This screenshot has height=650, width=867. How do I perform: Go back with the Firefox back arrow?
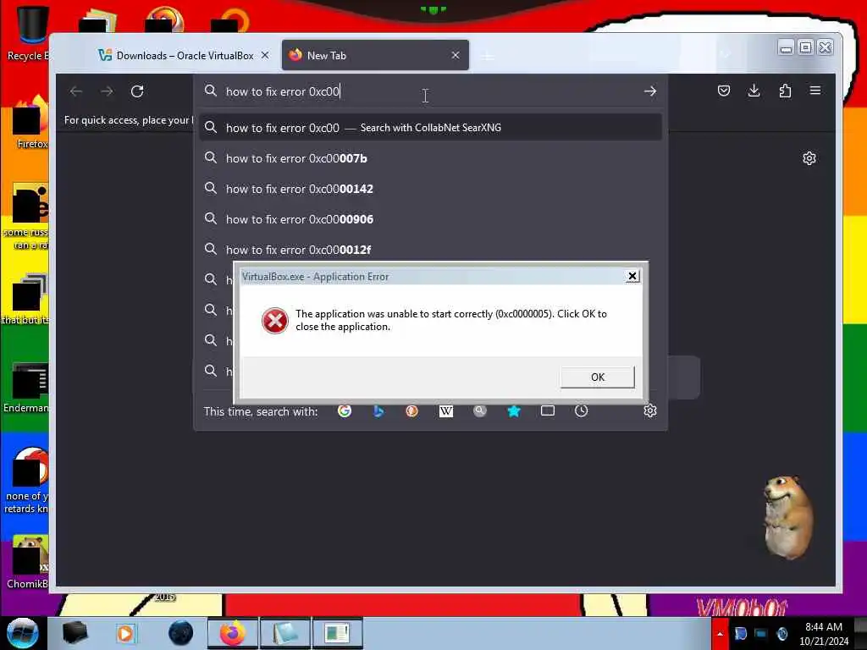pos(76,91)
